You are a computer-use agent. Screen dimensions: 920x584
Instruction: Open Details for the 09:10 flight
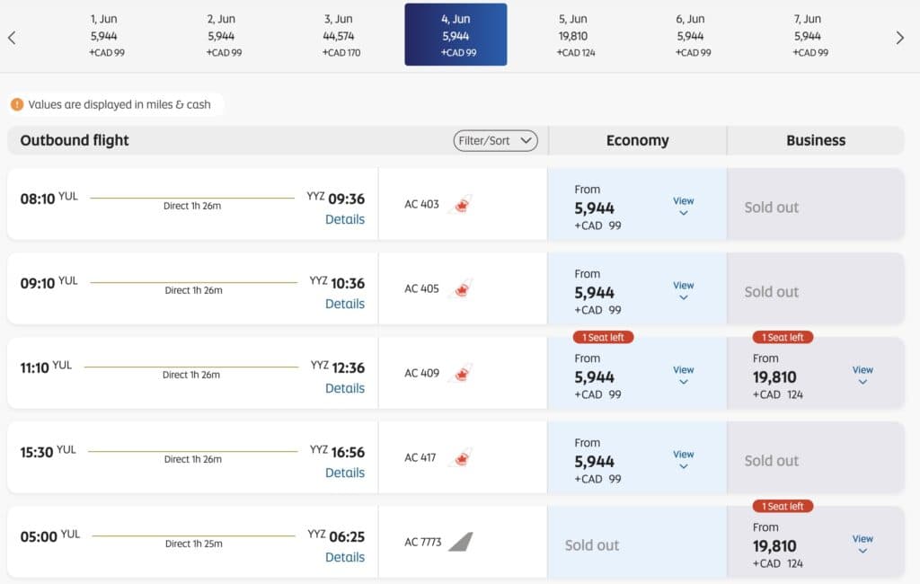[x=345, y=304]
